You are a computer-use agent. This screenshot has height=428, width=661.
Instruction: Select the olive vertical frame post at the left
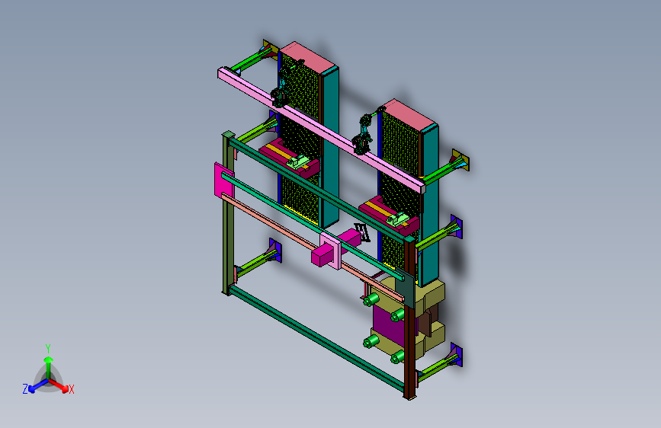[x=228, y=213]
